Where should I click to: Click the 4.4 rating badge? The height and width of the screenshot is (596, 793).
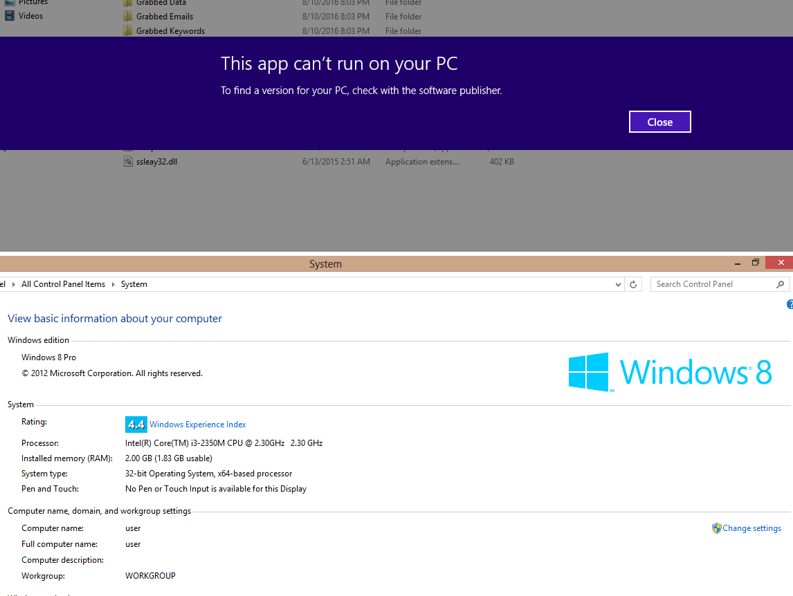click(x=136, y=425)
